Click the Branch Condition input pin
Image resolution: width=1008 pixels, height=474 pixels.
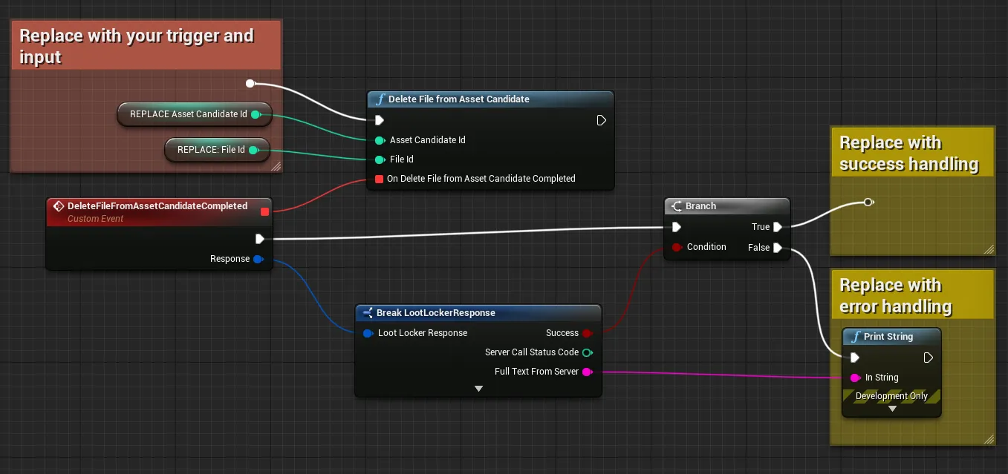677,247
